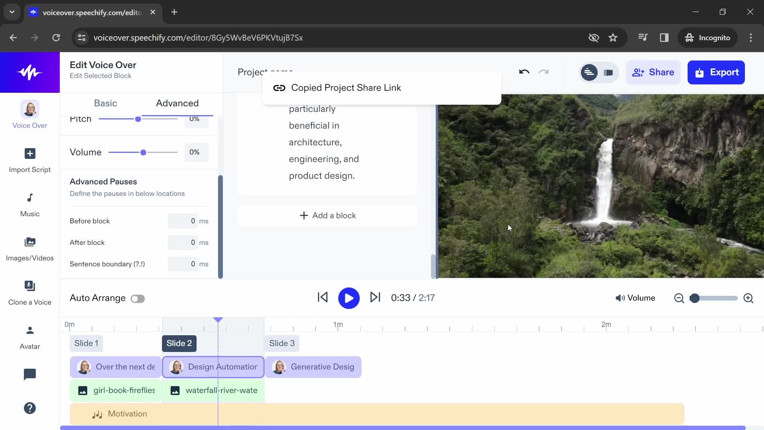Screen dimensions: 764x430
Task: Open media controls icon in toolbar
Action: coord(643,37)
